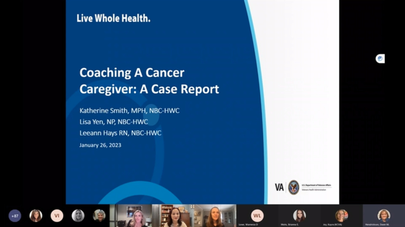Image resolution: width=405 pixels, height=227 pixels.
Task: Select the WL initials participant tile
Action: [257, 216]
